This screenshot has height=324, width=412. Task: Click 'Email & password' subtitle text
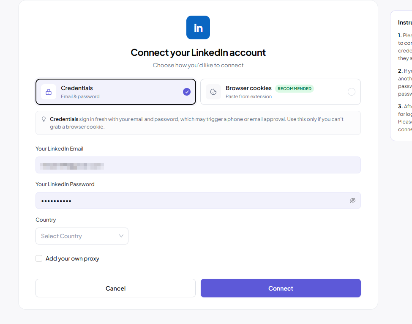click(80, 96)
